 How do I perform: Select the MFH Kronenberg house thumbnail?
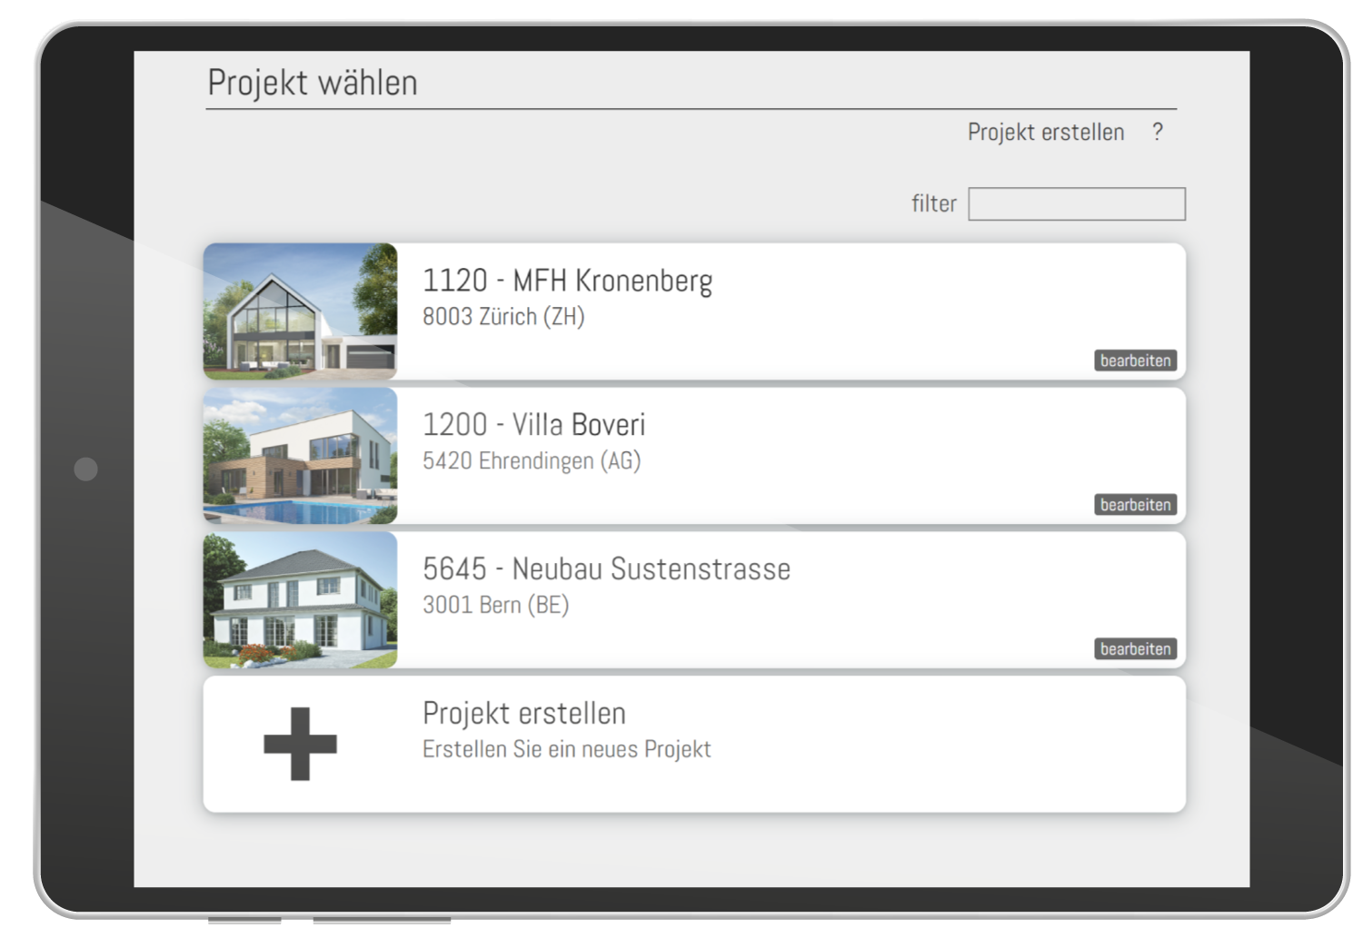(300, 311)
